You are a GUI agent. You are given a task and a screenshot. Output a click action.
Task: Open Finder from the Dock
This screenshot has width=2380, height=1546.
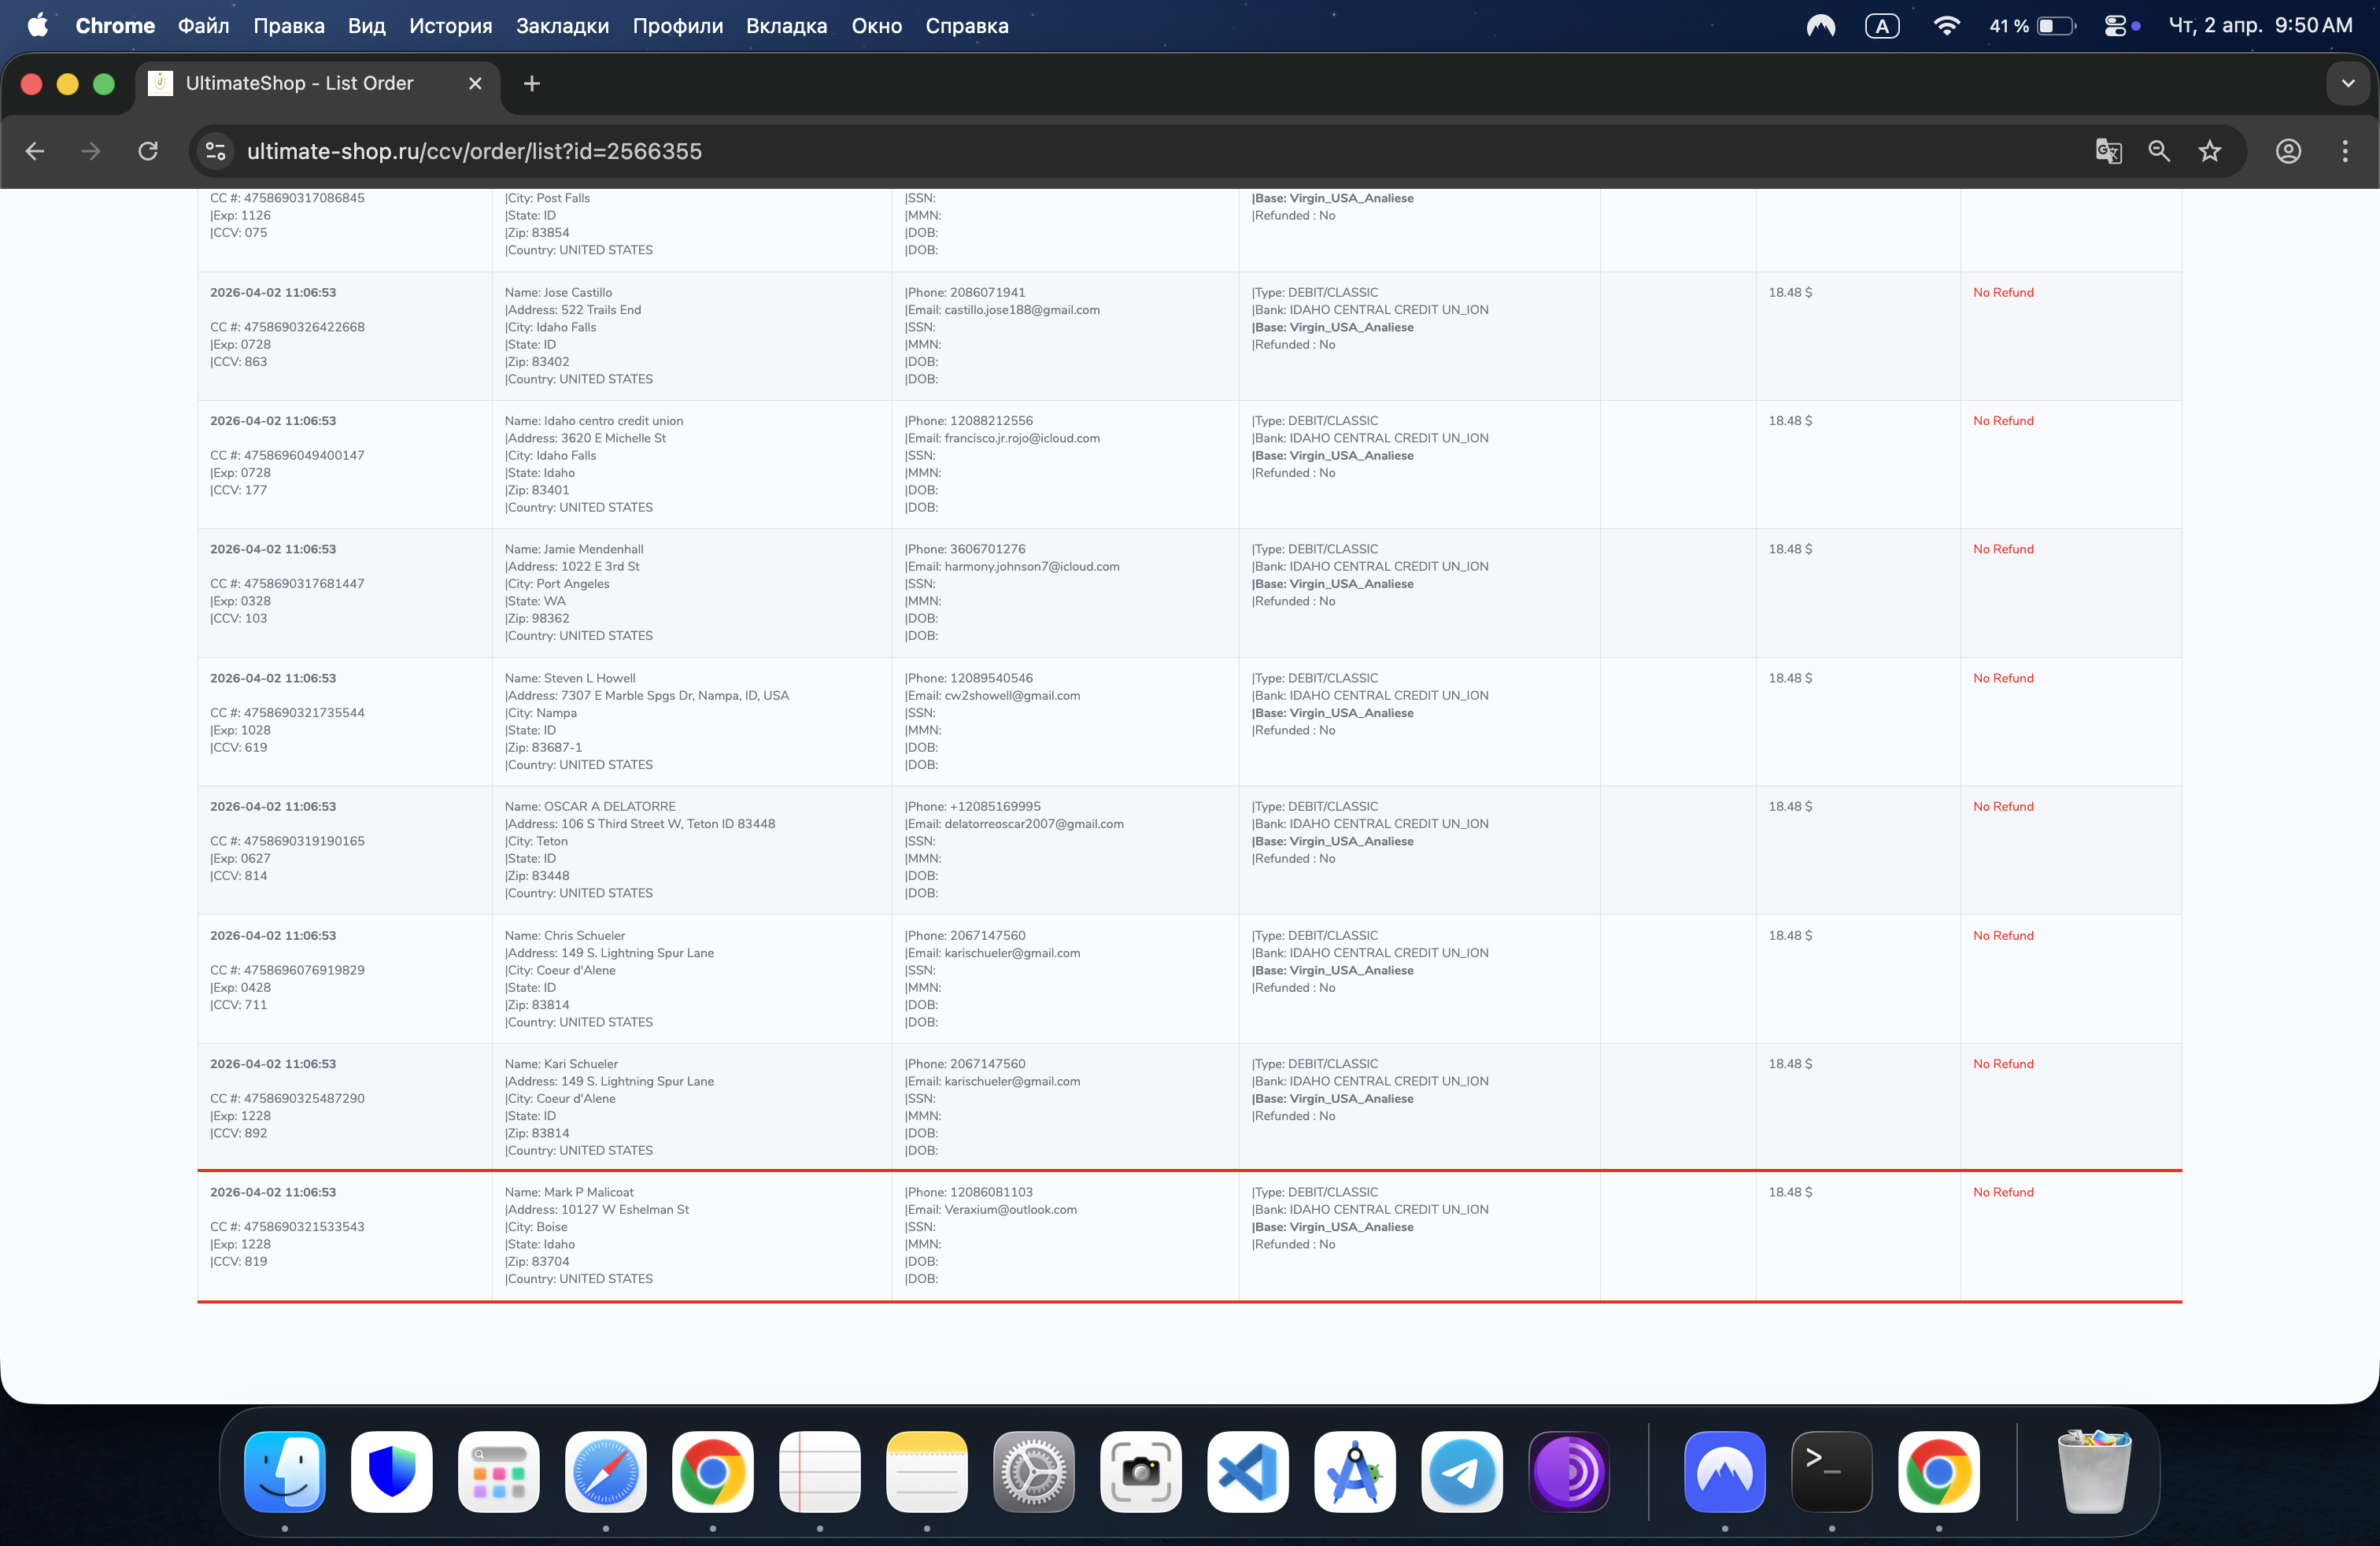click(x=285, y=1471)
